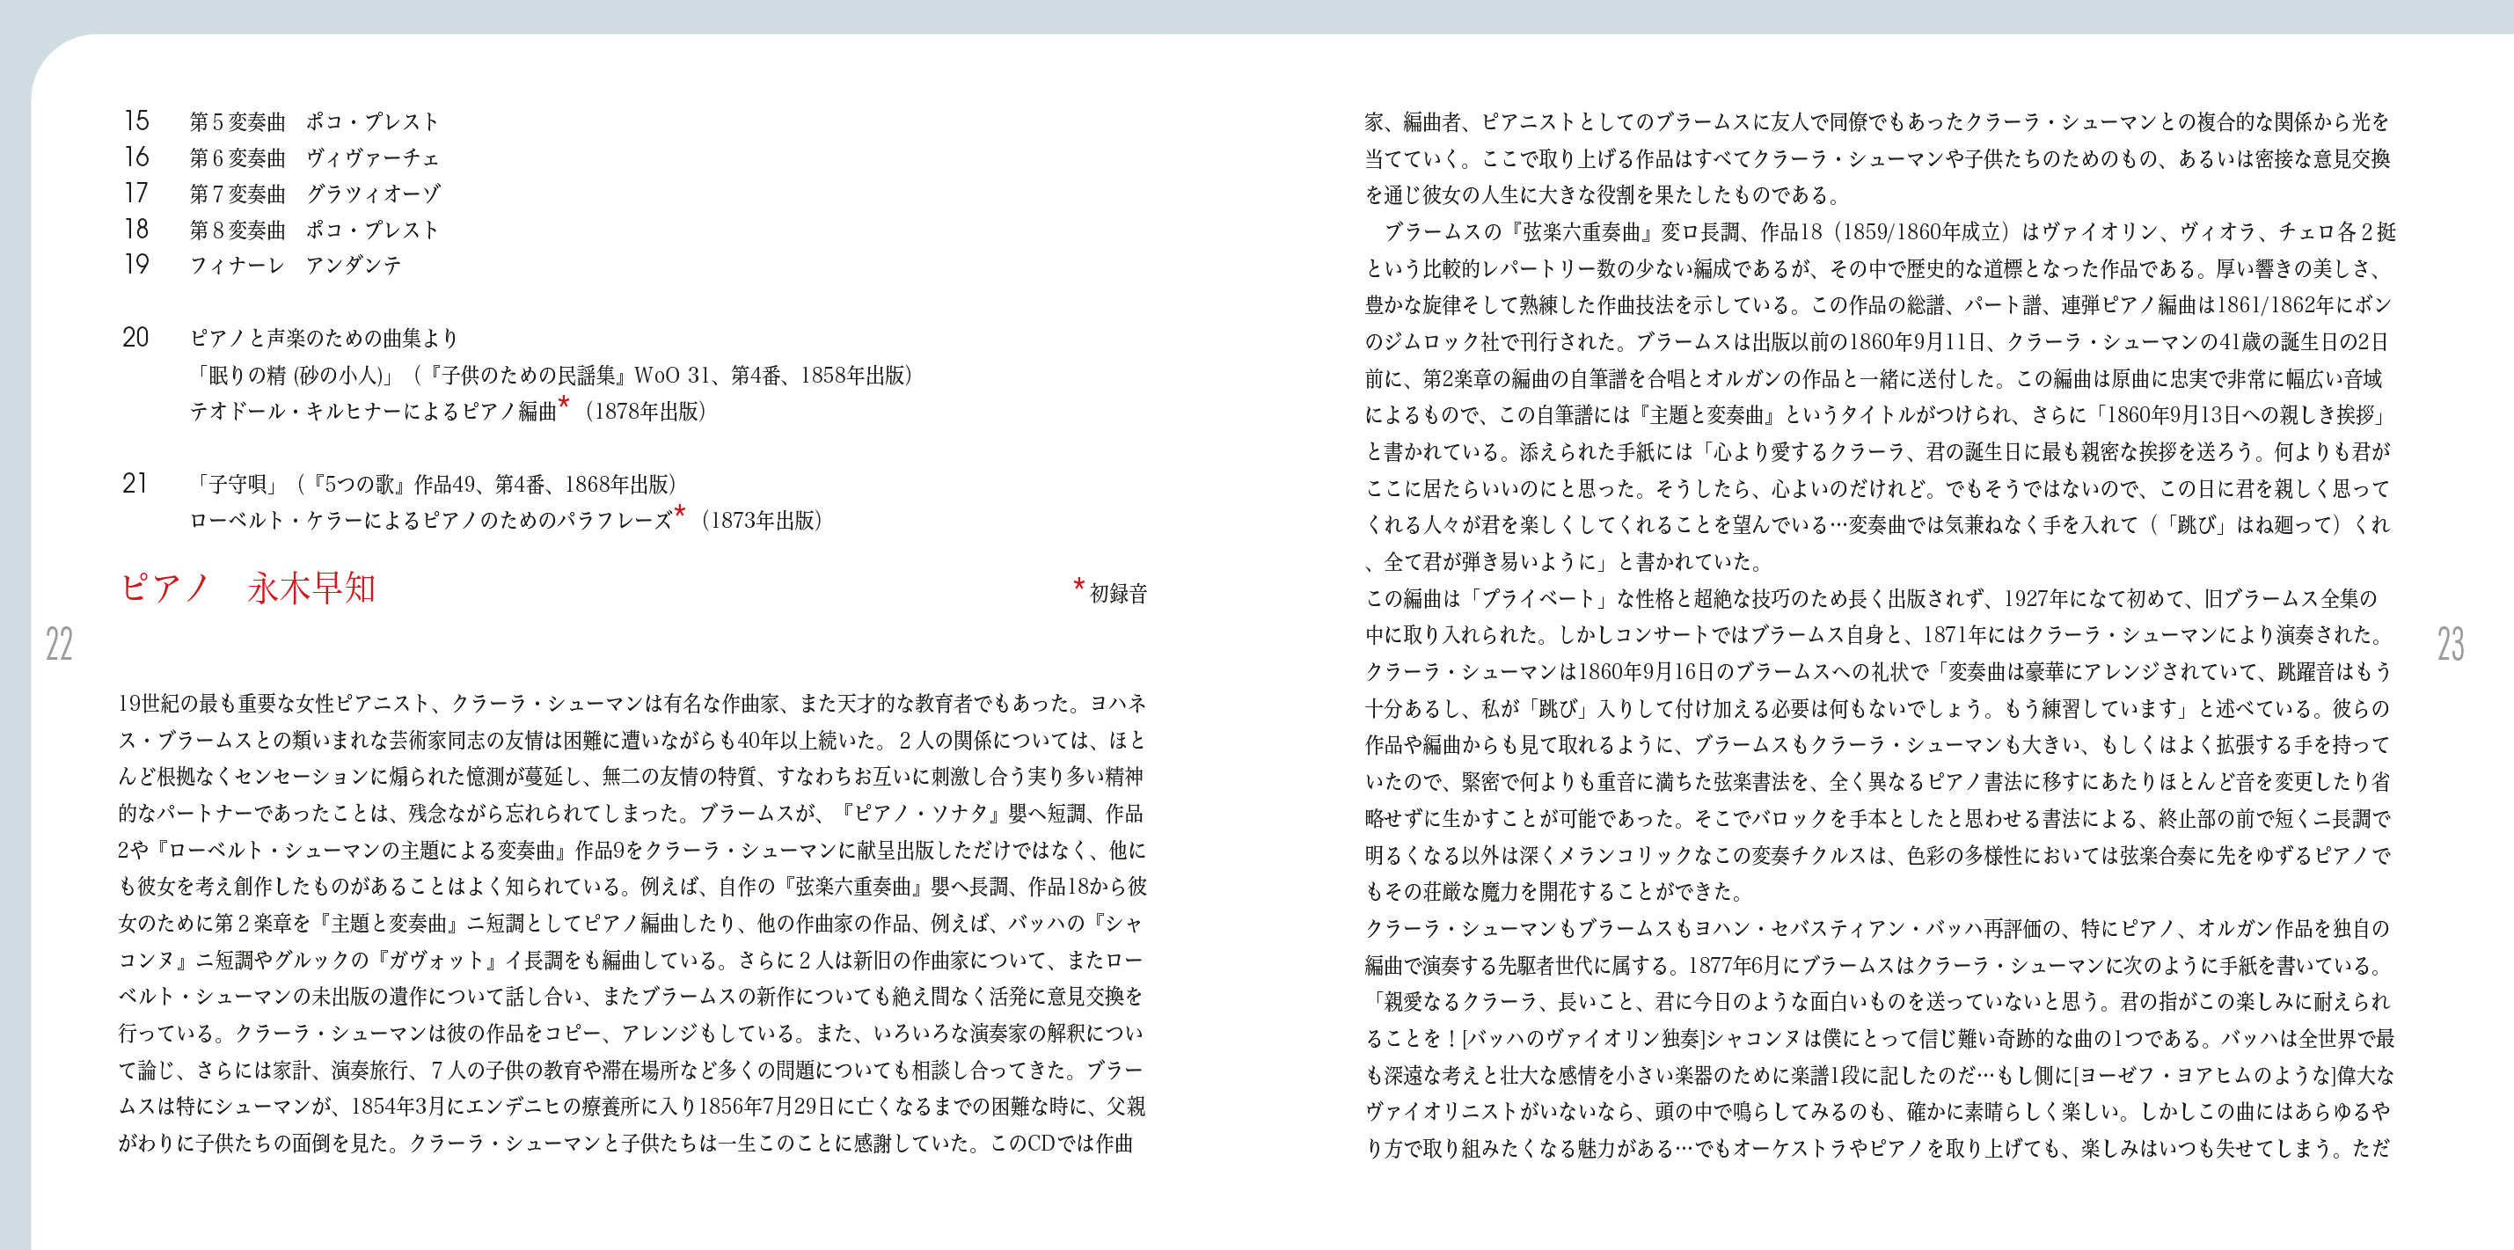Click the 初録音 footnote label

(x=1118, y=593)
